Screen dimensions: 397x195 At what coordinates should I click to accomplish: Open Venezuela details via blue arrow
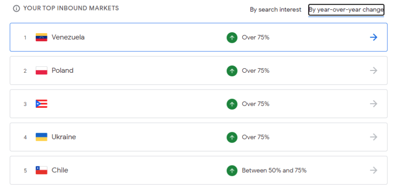point(373,38)
